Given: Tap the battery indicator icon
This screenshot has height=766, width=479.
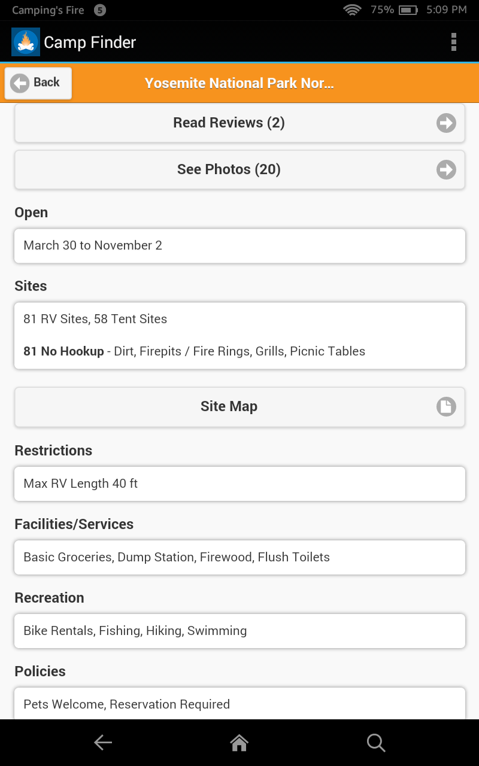Looking at the screenshot, I should (x=408, y=10).
